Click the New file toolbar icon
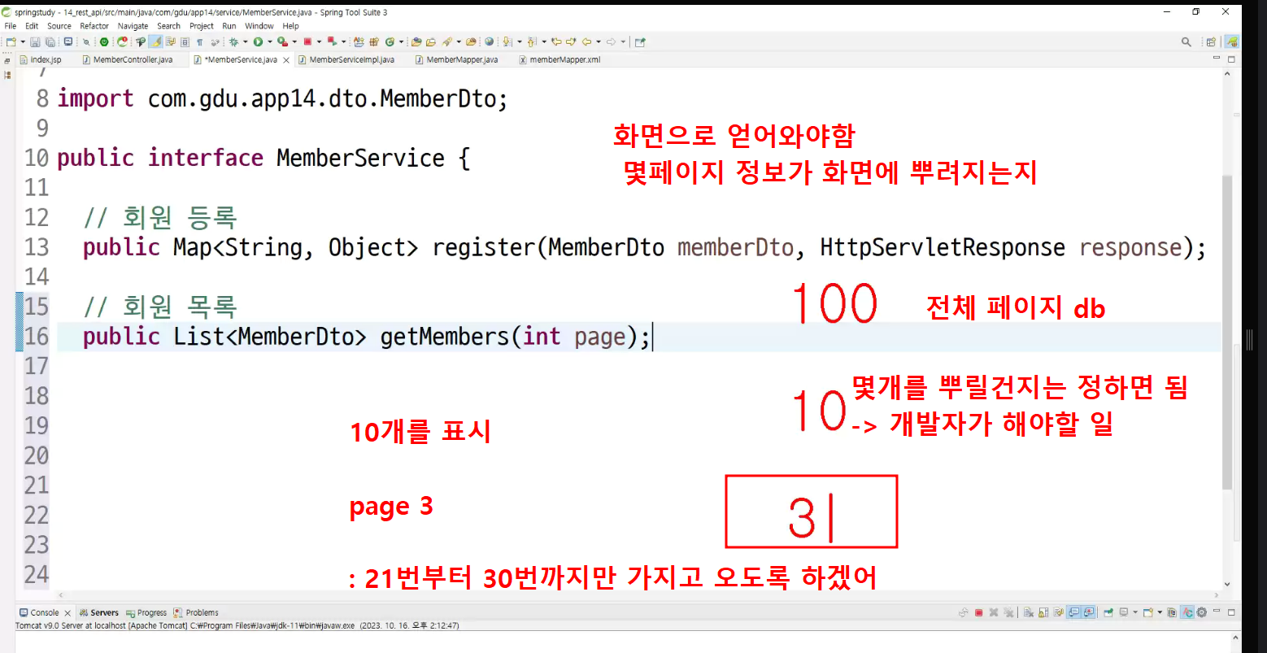This screenshot has width=1267, height=653. (11, 41)
